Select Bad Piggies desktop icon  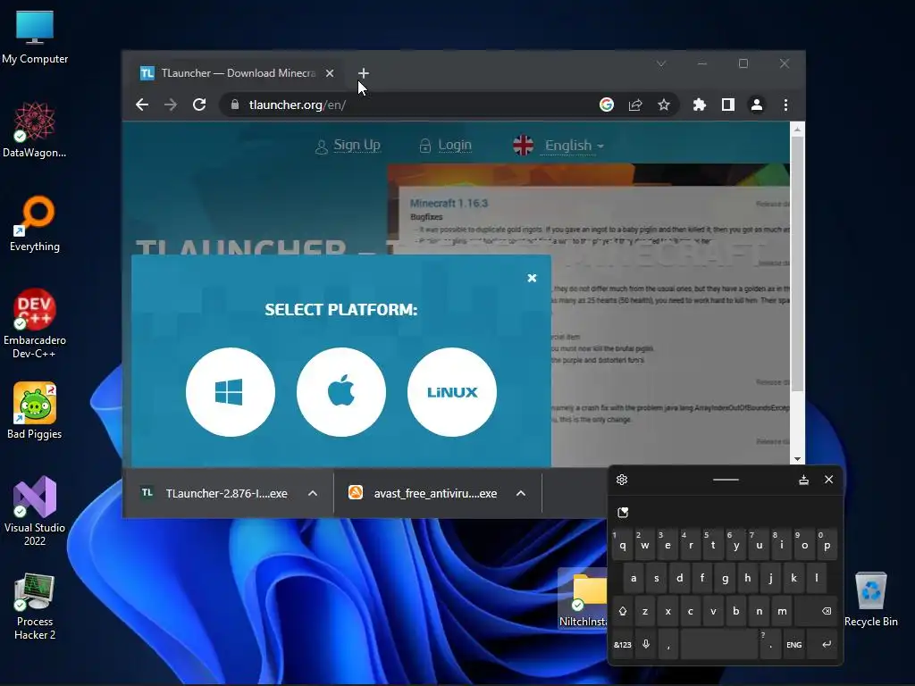(x=35, y=411)
